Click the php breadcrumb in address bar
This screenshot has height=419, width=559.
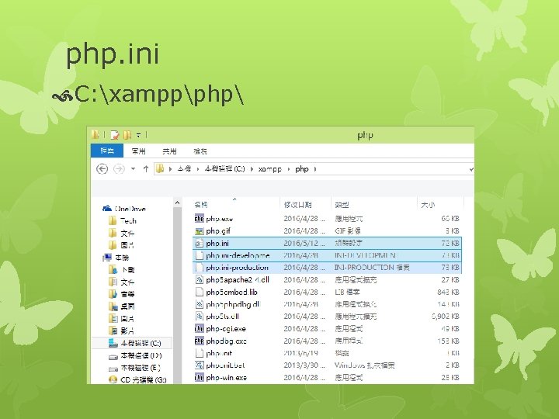(301, 169)
